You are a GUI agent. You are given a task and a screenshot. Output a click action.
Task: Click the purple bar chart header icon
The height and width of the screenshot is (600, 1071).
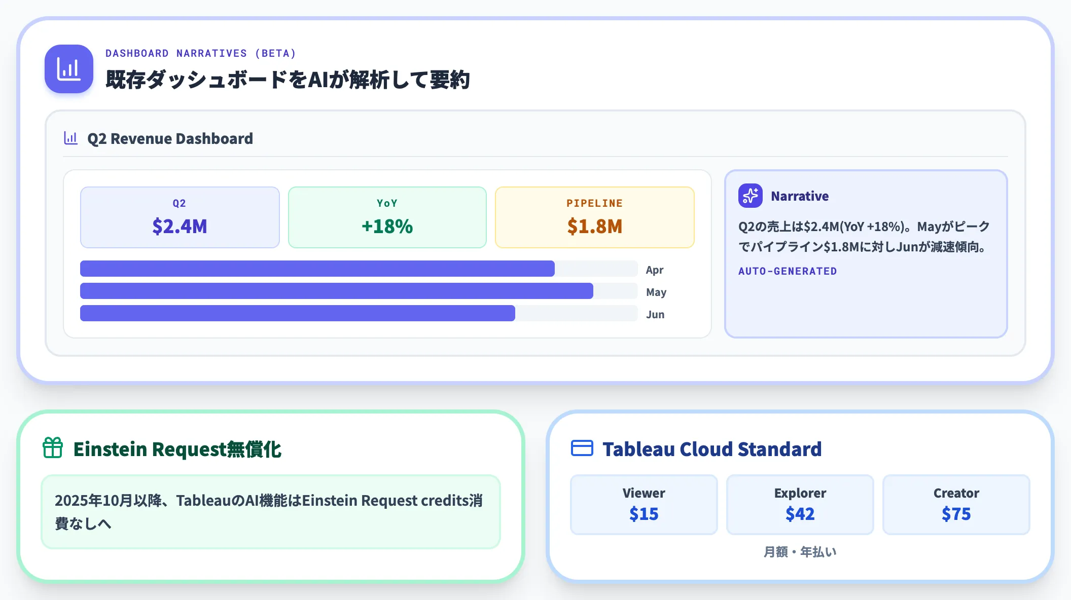coord(69,69)
